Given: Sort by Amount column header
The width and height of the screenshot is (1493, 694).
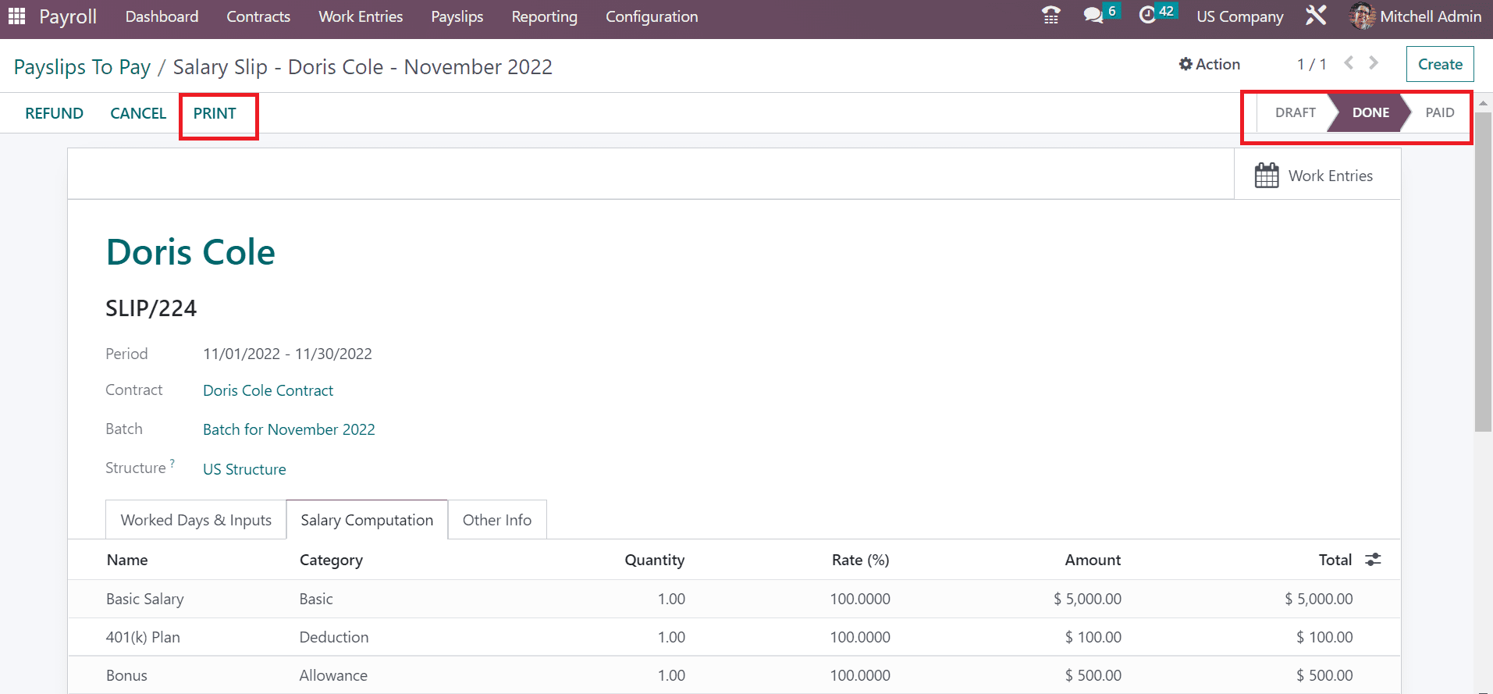Looking at the screenshot, I should (x=1093, y=560).
